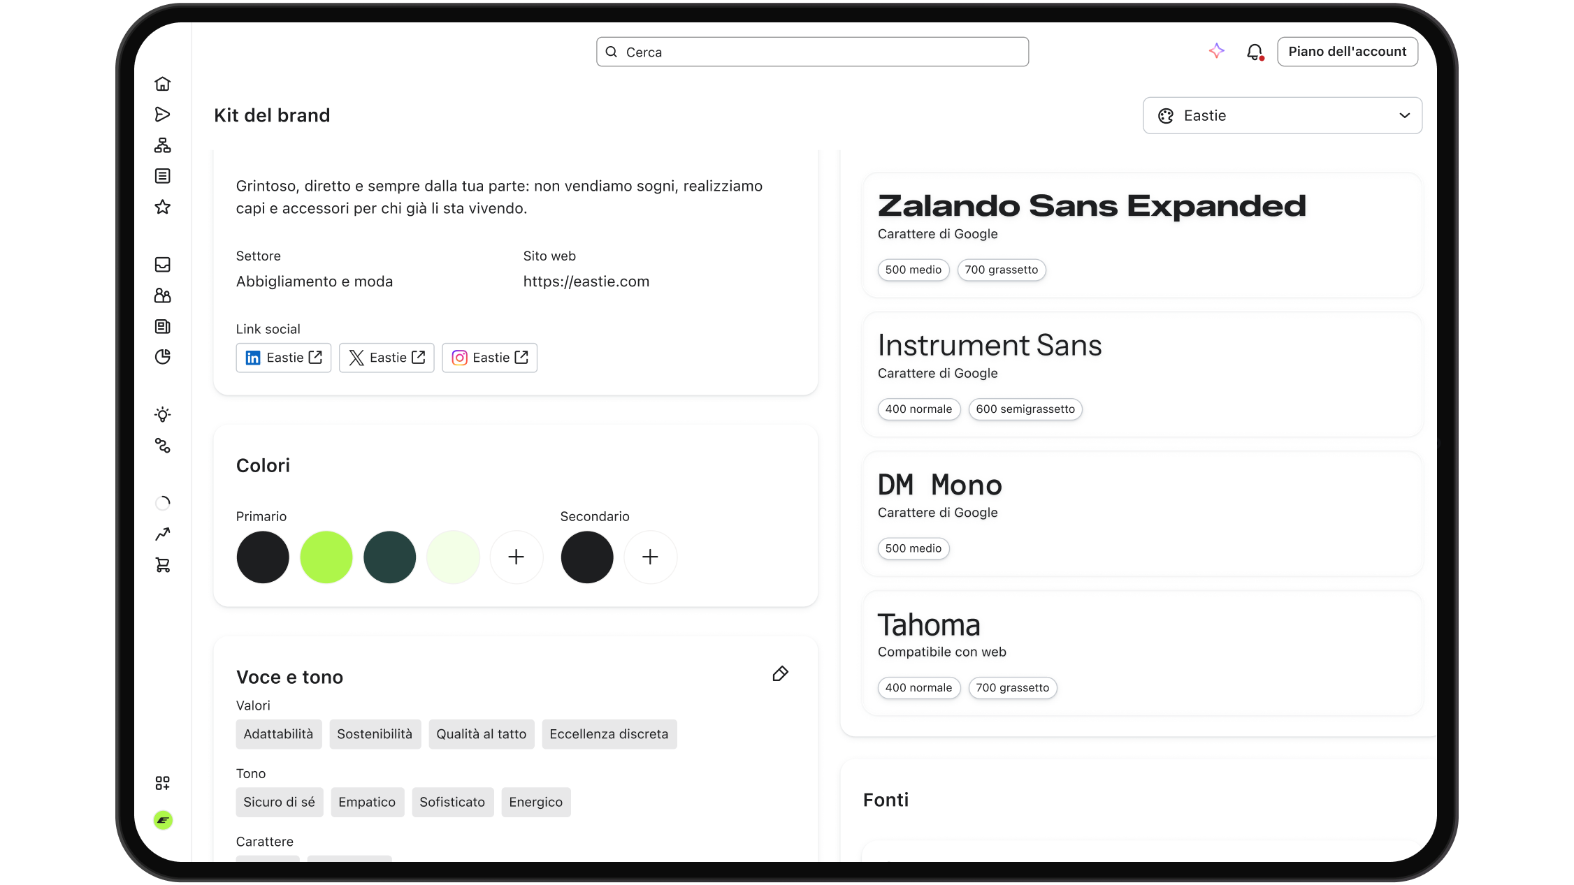Click the AI sparkle icon in header
Viewport: 1574px width, 885px height.
(x=1217, y=51)
